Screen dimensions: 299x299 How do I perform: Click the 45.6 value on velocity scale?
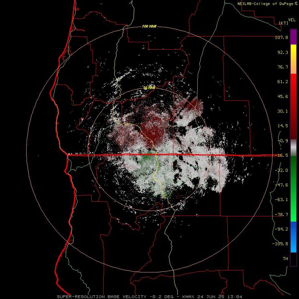pyautogui.click(x=283, y=96)
